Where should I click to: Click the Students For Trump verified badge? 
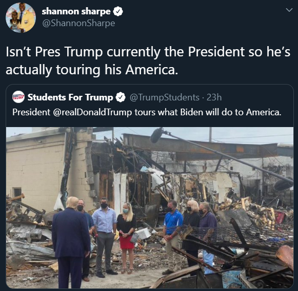pos(121,97)
